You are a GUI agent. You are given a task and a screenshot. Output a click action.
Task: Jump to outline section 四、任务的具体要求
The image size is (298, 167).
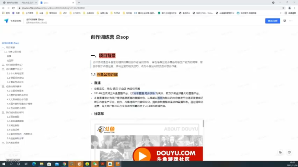[12, 86]
